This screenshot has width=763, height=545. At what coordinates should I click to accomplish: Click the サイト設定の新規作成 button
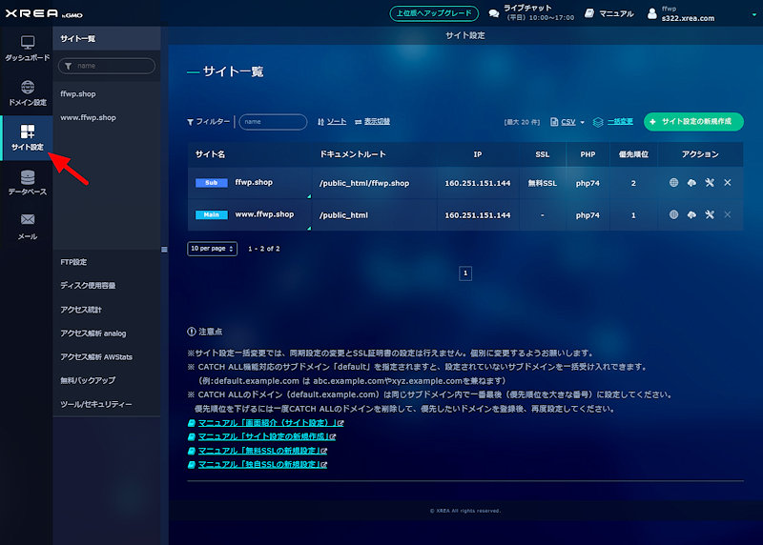pos(693,122)
